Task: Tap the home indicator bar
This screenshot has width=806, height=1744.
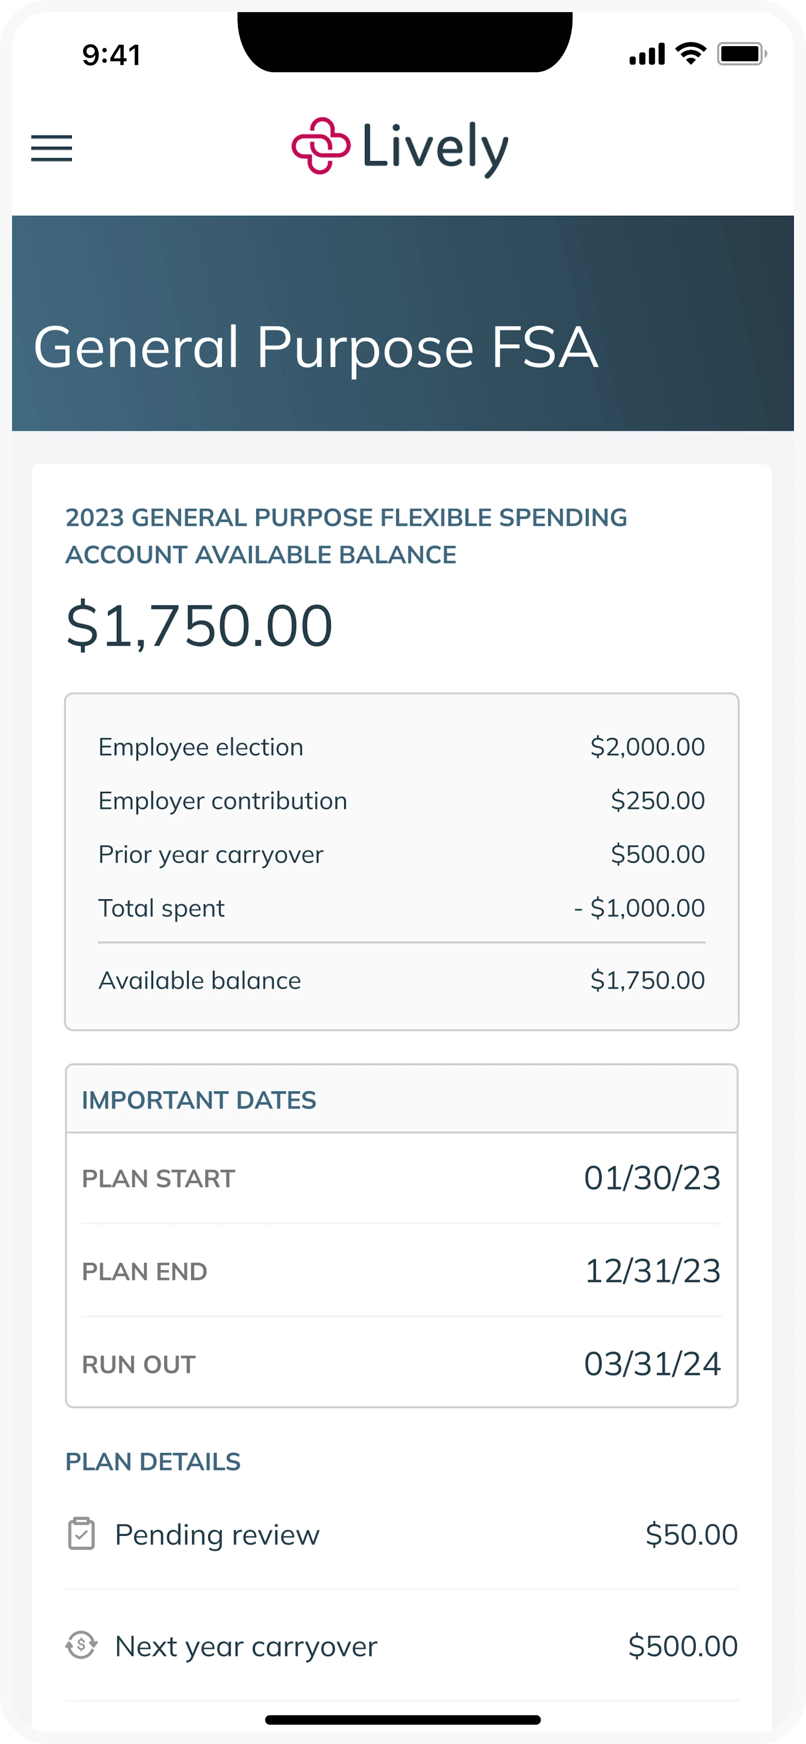Action: [x=402, y=1720]
